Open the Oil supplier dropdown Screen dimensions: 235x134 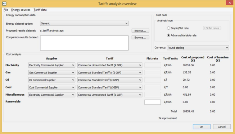(51, 80)
